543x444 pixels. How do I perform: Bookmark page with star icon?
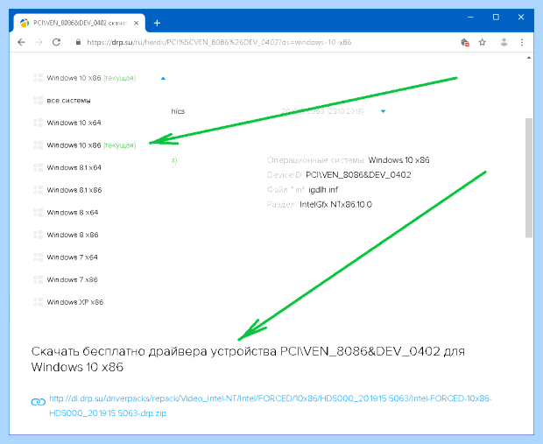click(482, 42)
